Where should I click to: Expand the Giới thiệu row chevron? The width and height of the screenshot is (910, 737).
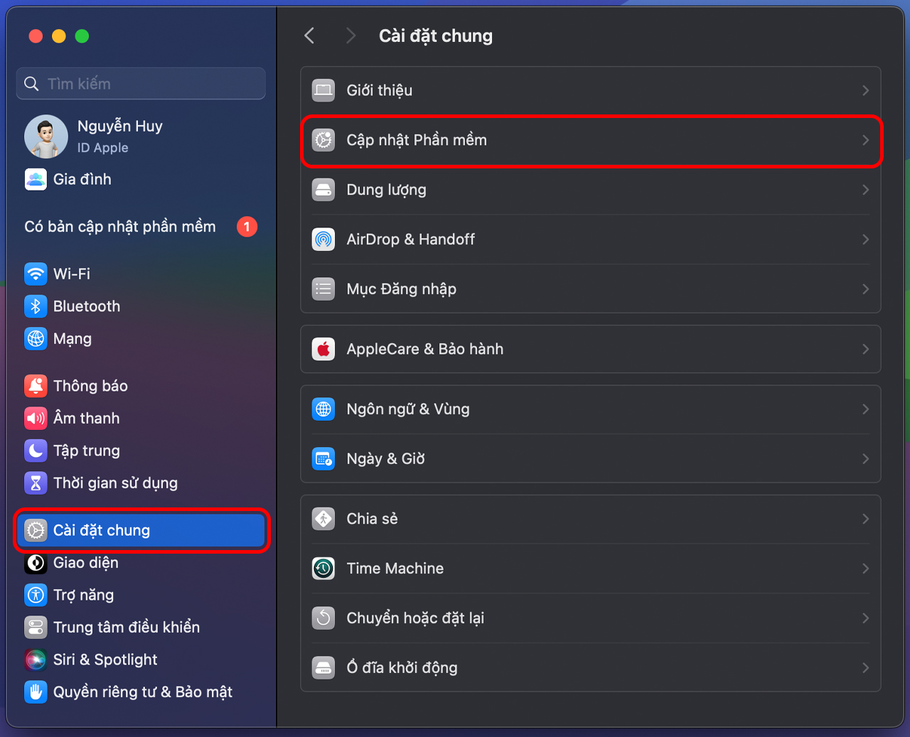tap(865, 90)
